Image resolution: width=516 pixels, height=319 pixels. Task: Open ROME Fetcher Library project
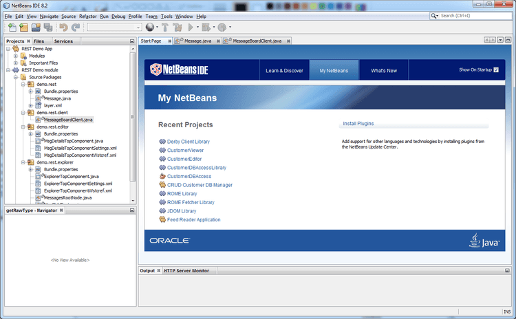pos(191,202)
